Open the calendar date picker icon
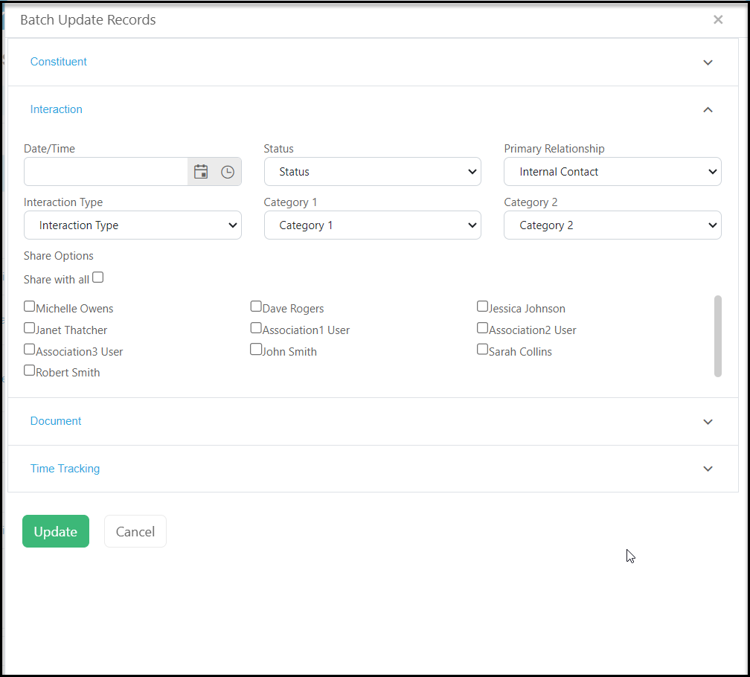750x677 pixels. coord(201,172)
